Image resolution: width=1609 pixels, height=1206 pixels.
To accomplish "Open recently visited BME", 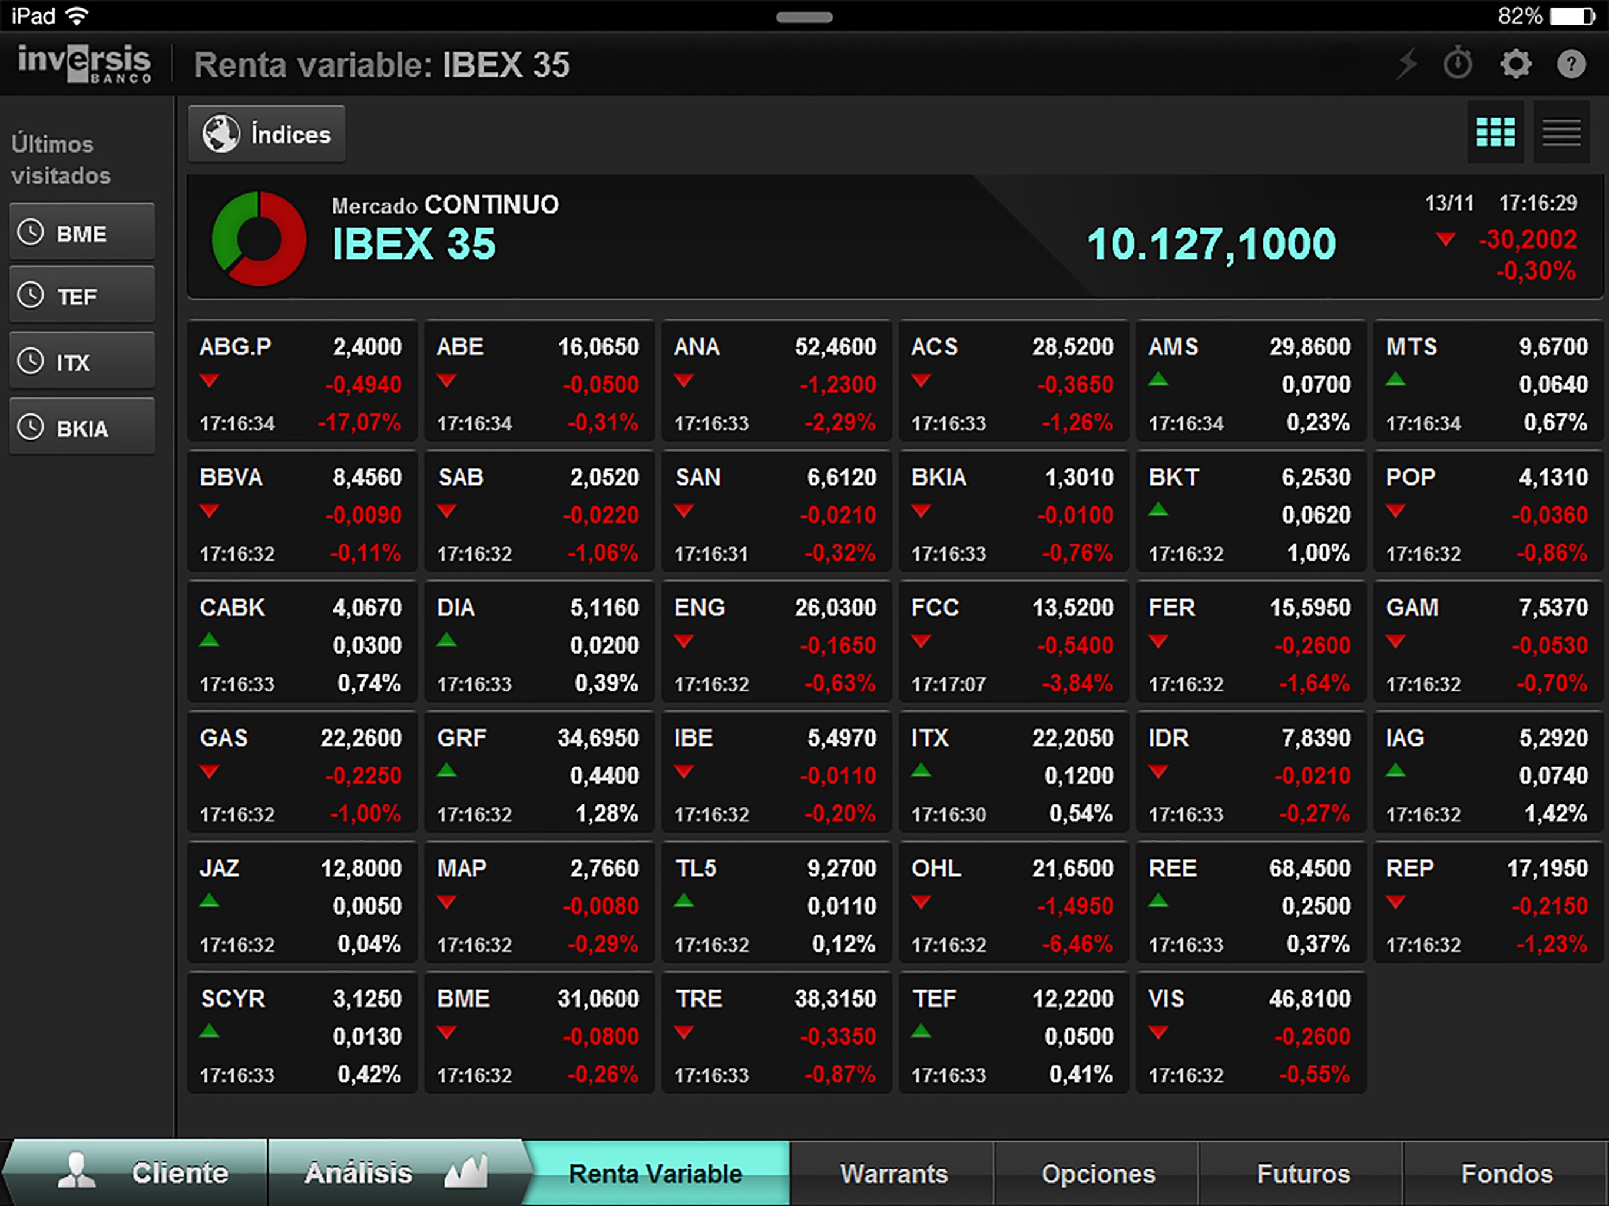I will pyautogui.click(x=82, y=233).
